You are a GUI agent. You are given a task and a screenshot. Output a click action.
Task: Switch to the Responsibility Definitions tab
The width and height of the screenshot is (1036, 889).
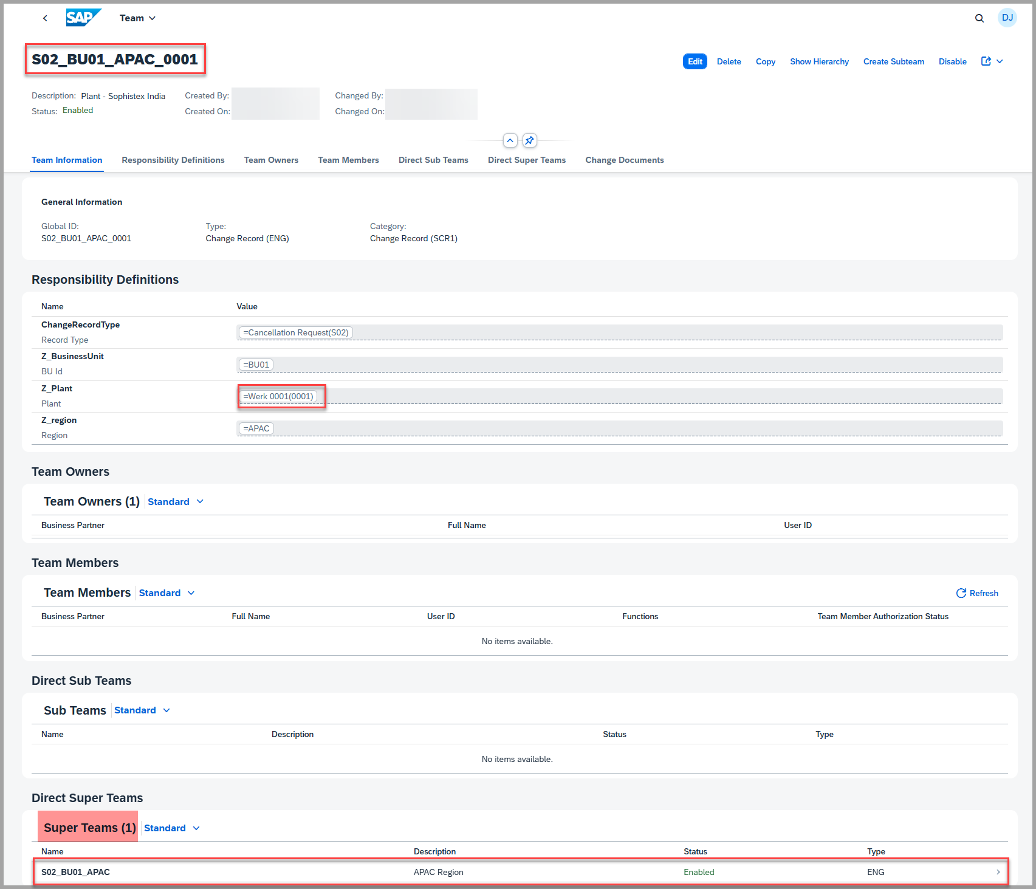173,160
